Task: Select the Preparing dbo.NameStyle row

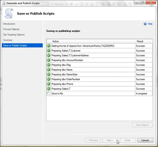Action: click(99, 74)
